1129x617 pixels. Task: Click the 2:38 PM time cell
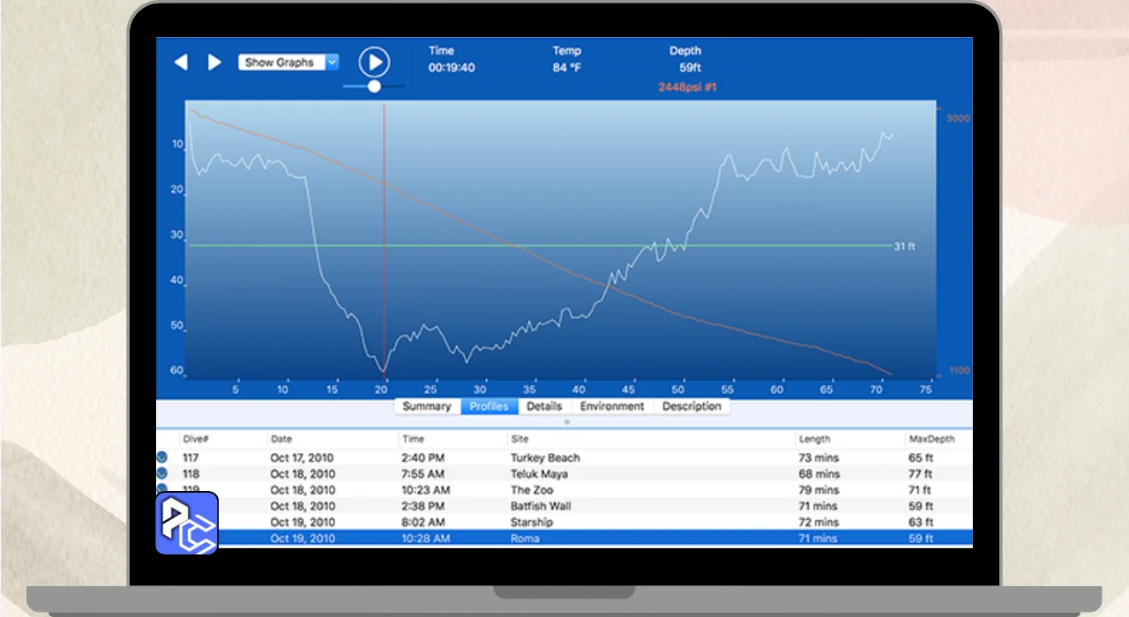423,506
